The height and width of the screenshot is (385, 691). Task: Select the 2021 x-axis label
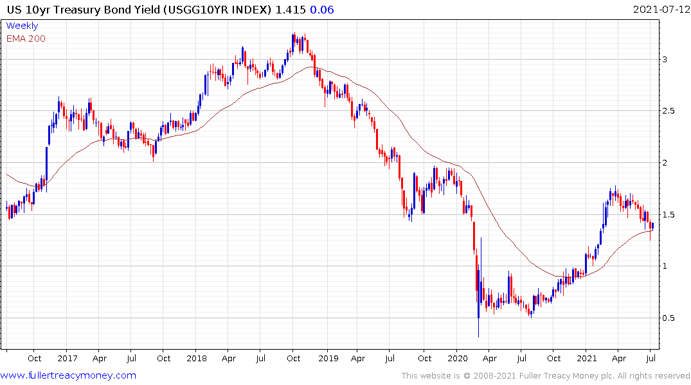coord(586,358)
